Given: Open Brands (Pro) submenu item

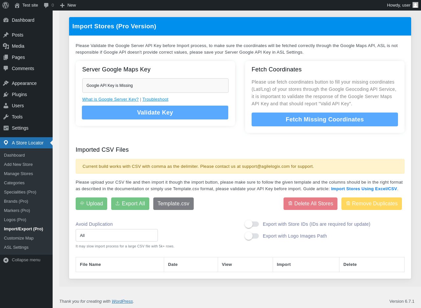Looking at the screenshot, I should pyautogui.click(x=26, y=201).
